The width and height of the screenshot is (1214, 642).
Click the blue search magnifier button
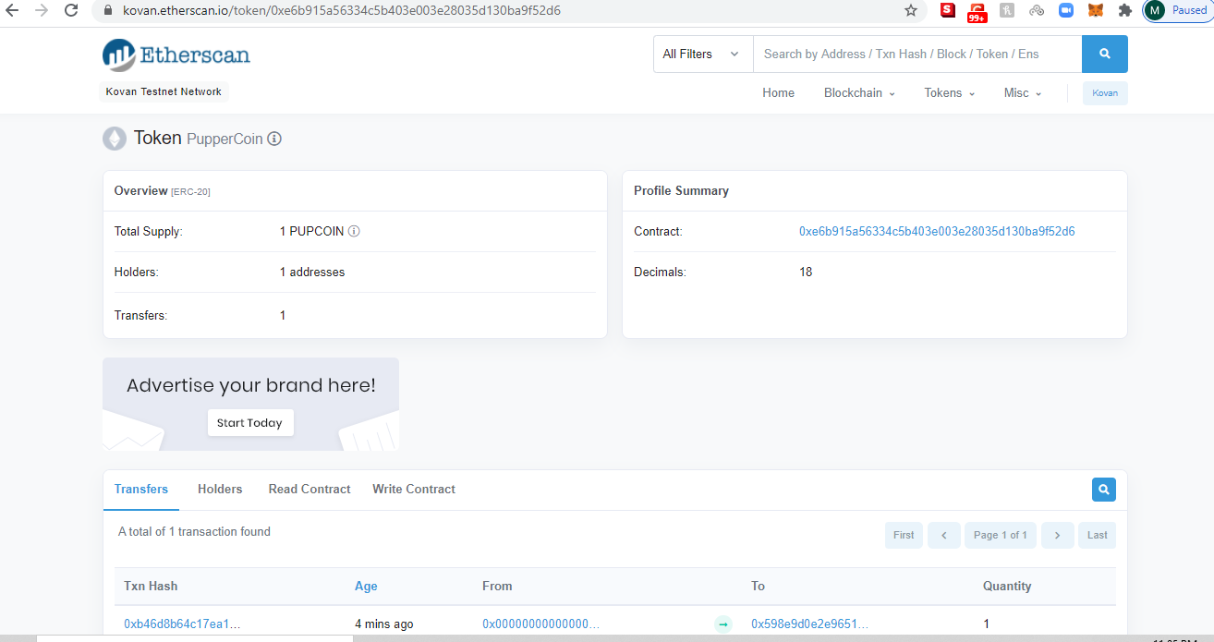pos(1105,54)
